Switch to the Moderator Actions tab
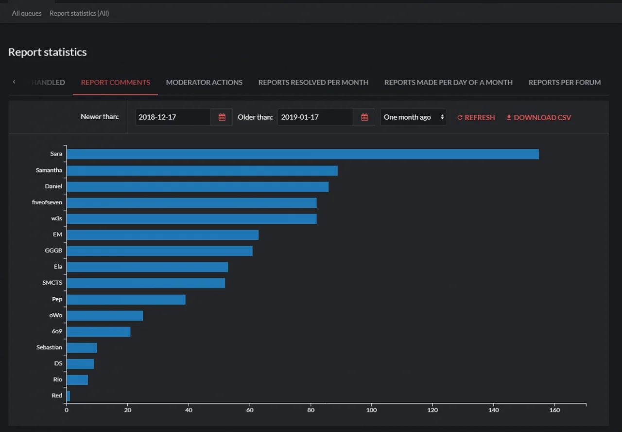The image size is (622, 432). coord(204,82)
